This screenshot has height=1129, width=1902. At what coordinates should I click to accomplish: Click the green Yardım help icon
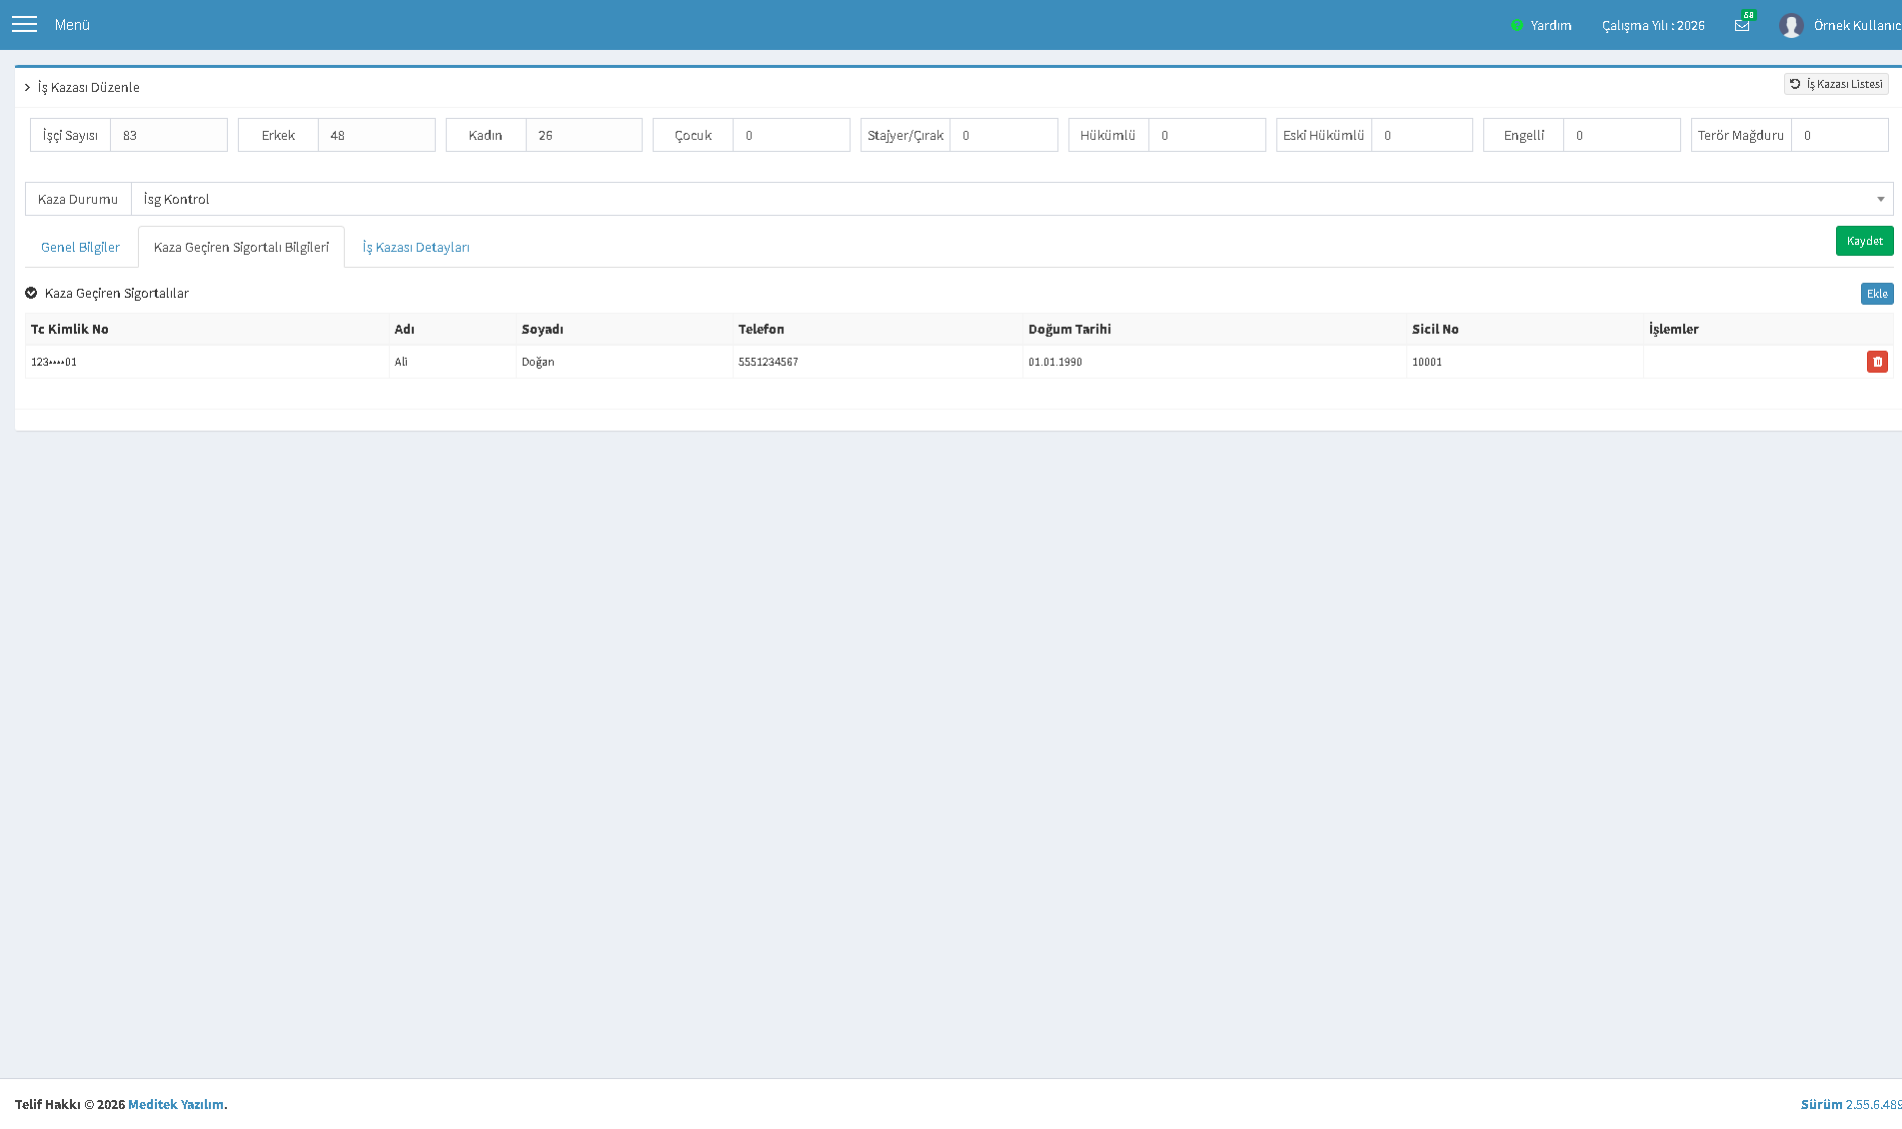[x=1517, y=25]
